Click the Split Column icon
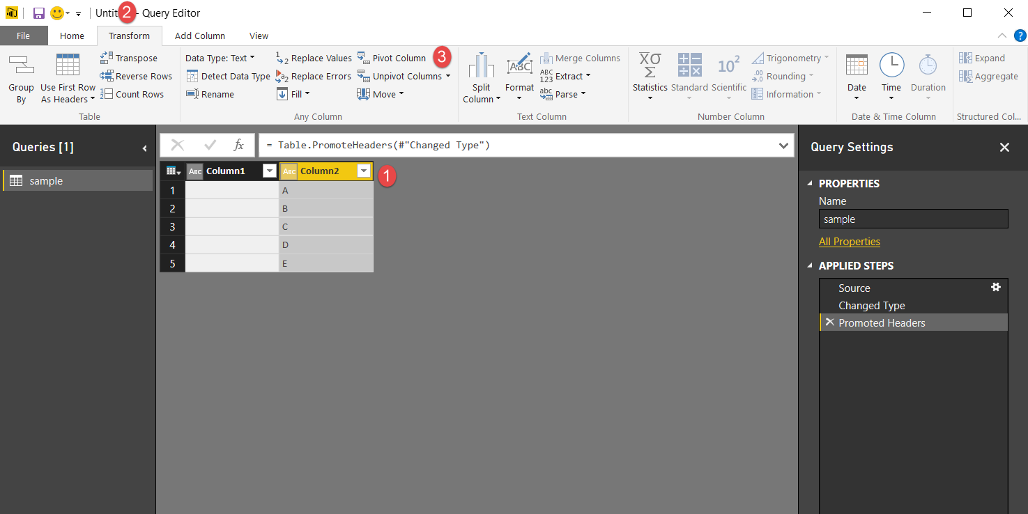This screenshot has height=514, width=1028. pyautogui.click(x=482, y=65)
